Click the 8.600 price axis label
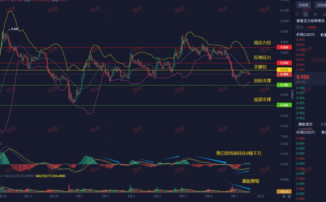The image size is (326, 202). click(284, 95)
